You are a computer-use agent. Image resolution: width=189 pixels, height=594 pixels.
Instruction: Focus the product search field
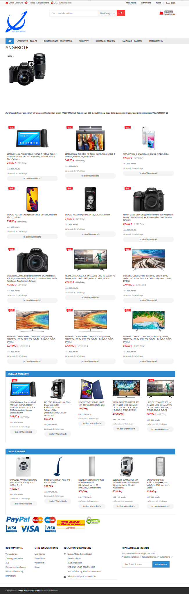74,13
